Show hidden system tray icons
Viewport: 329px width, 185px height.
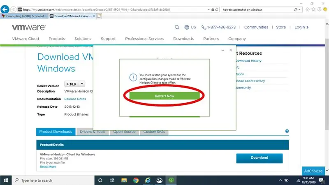(x=280, y=180)
